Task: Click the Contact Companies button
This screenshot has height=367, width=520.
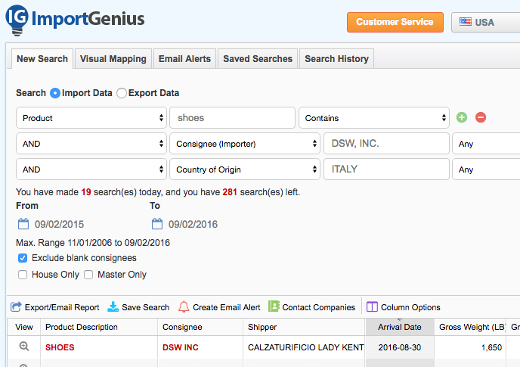Action: pos(311,307)
